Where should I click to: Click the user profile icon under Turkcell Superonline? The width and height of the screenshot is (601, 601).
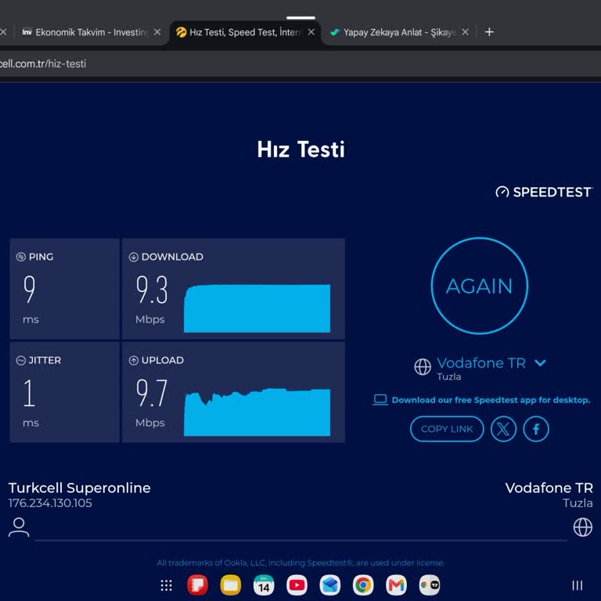pos(19,527)
